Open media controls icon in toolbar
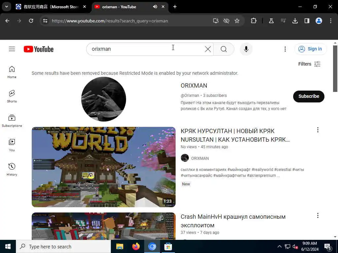Screen dimensions: 338x253 tap(283, 21)
